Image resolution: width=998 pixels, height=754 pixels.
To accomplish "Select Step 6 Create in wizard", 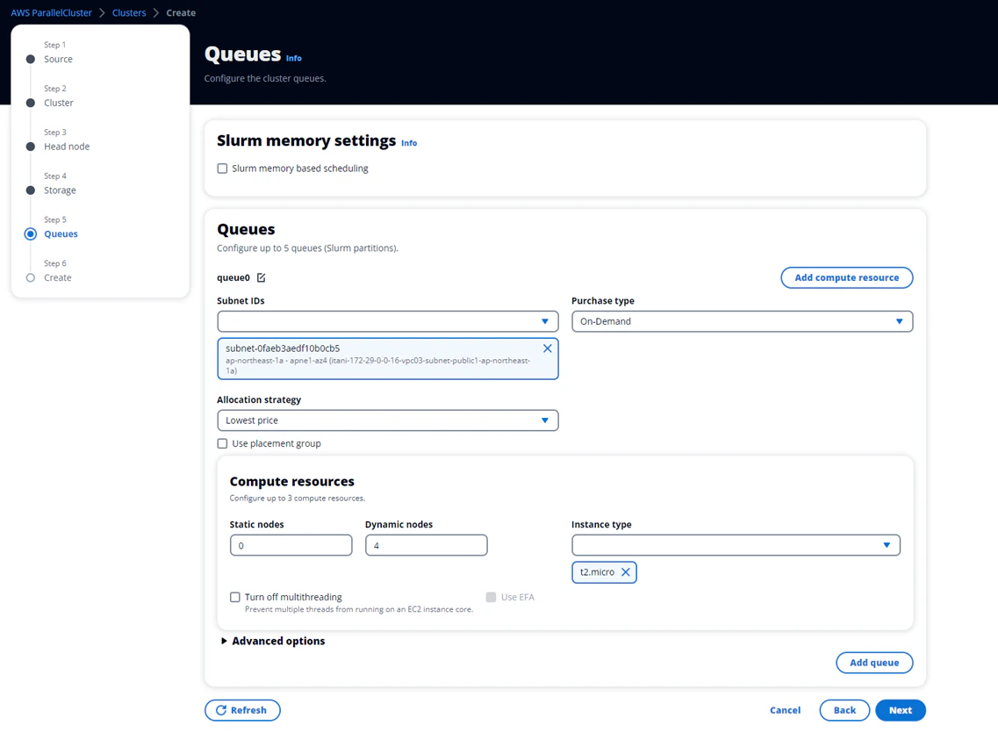I will tap(57, 277).
